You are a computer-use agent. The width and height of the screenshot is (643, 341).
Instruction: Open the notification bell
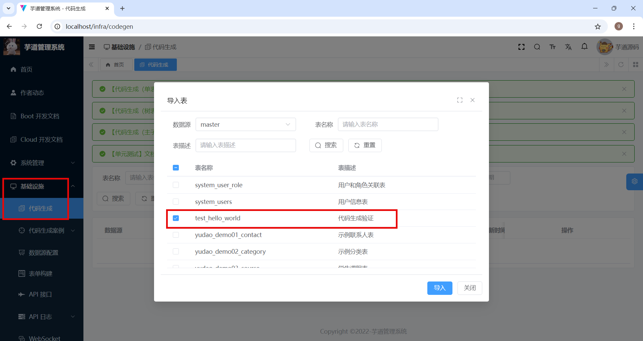584,46
